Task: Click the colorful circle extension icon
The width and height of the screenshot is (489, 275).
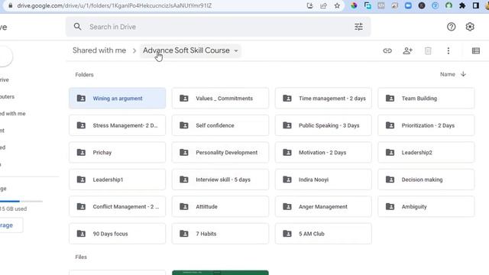Action: pos(354,5)
